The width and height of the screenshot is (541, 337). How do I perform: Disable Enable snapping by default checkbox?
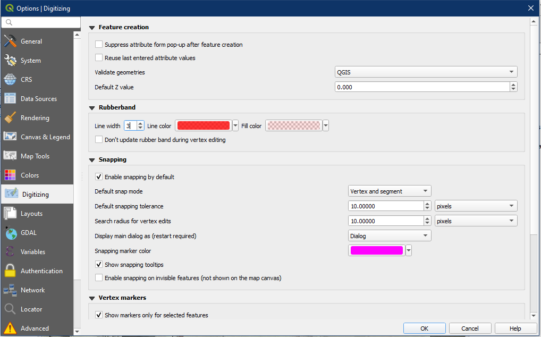[99, 177]
